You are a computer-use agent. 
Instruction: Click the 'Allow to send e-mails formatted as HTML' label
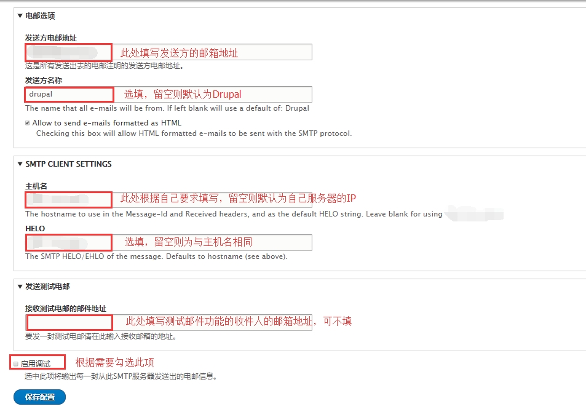tap(107, 123)
